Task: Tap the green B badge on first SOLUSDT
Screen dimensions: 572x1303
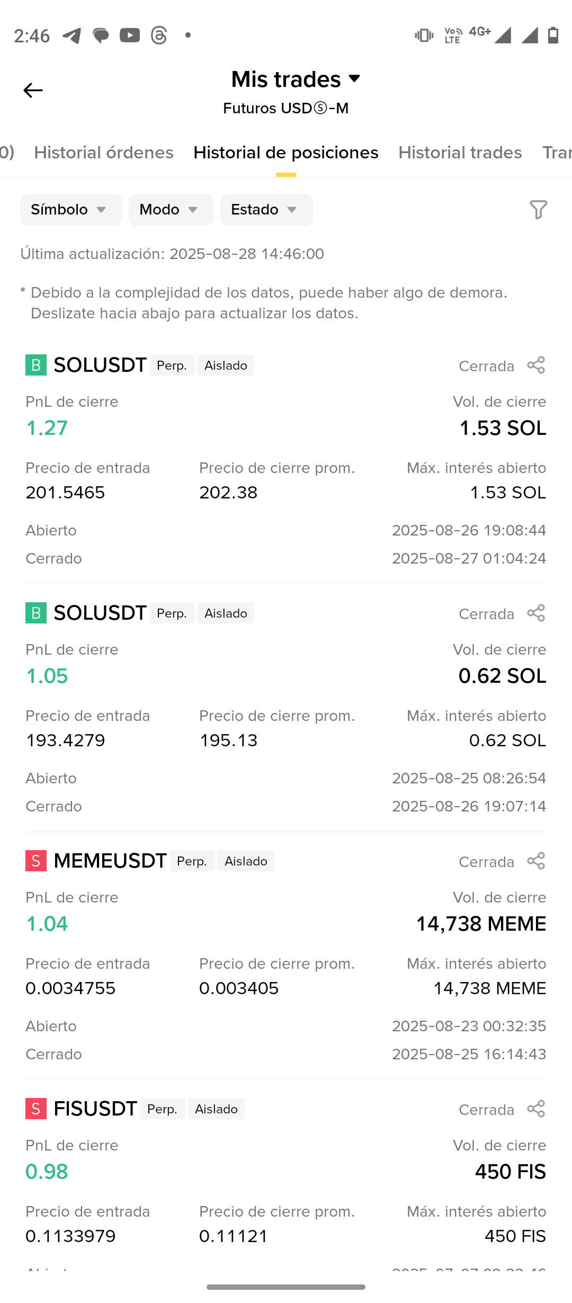Action: [x=36, y=365]
